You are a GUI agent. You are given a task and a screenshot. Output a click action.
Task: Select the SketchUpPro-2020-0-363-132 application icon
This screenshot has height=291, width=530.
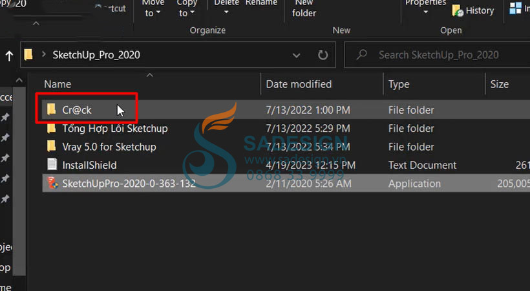(52, 183)
